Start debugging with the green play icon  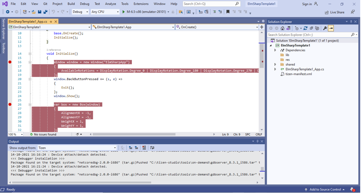pos(124,12)
